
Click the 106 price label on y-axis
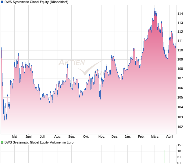[180, 88]
